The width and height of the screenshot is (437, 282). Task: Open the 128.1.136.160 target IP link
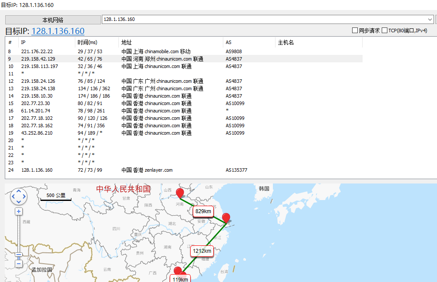coord(58,31)
